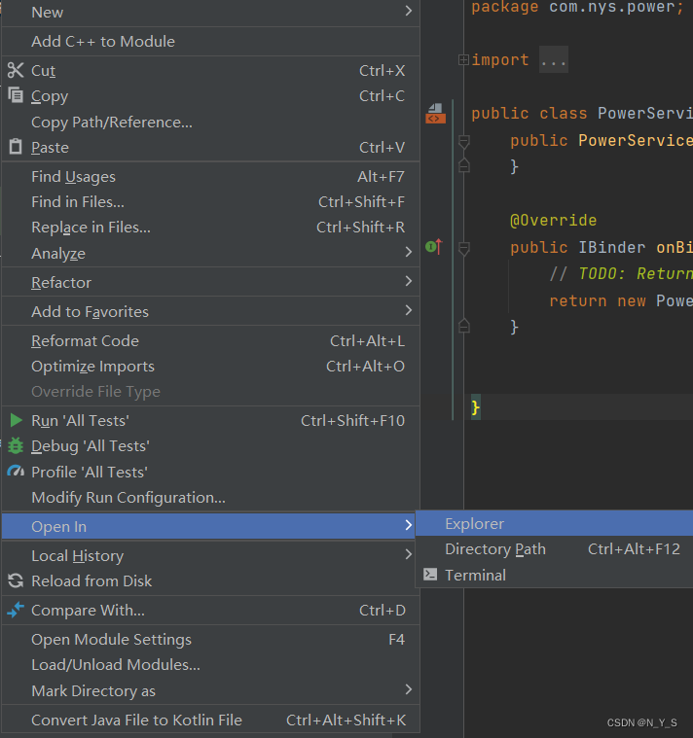Click the closing brace in the code editor
This screenshot has height=738, width=693.
click(476, 406)
